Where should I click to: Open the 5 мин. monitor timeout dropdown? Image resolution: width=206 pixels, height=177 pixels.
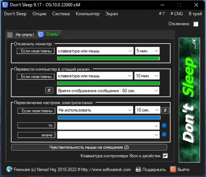(147, 51)
